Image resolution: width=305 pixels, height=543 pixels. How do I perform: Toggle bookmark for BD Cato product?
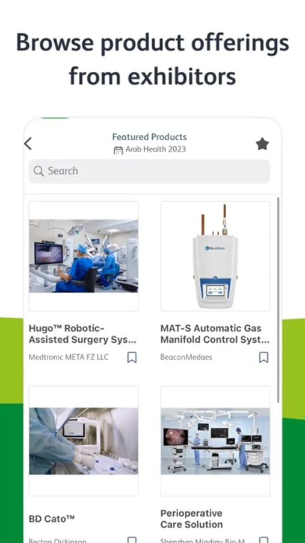(x=132, y=540)
